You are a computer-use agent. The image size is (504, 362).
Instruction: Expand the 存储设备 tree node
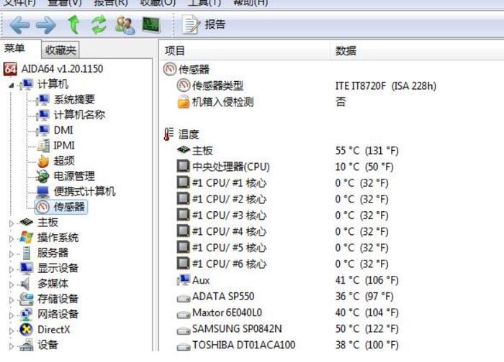pyautogui.click(x=12, y=300)
